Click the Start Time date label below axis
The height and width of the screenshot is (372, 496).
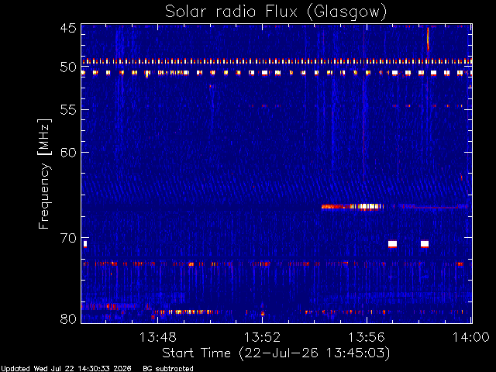pos(276,353)
